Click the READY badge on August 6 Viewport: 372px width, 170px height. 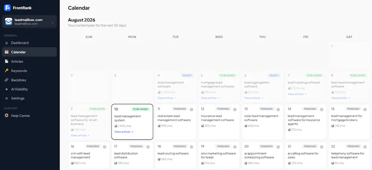click(274, 76)
